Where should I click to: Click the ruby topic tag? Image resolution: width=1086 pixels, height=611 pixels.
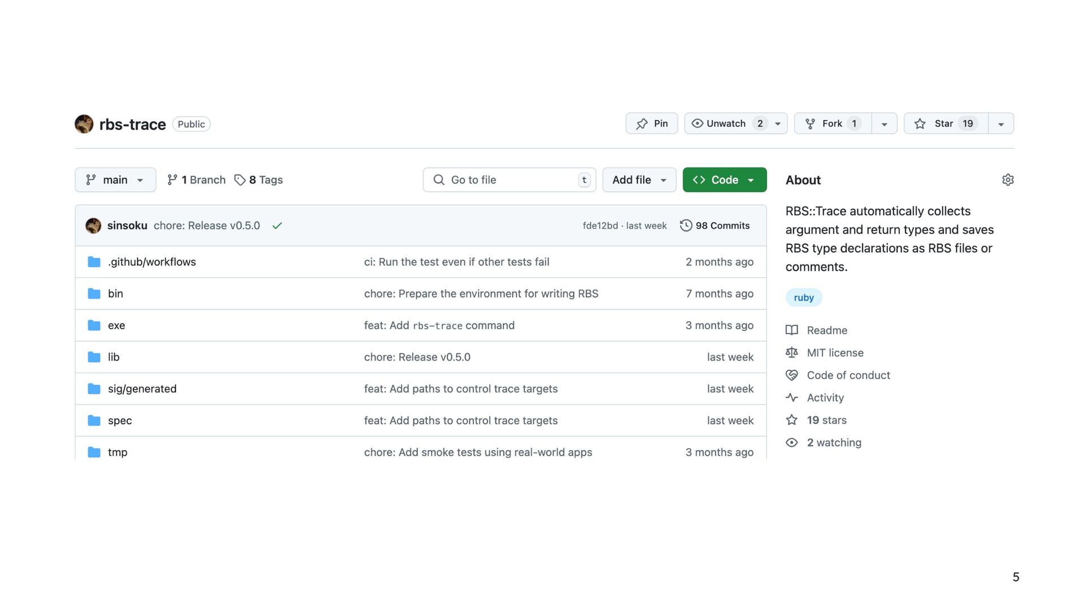click(803, 298)
